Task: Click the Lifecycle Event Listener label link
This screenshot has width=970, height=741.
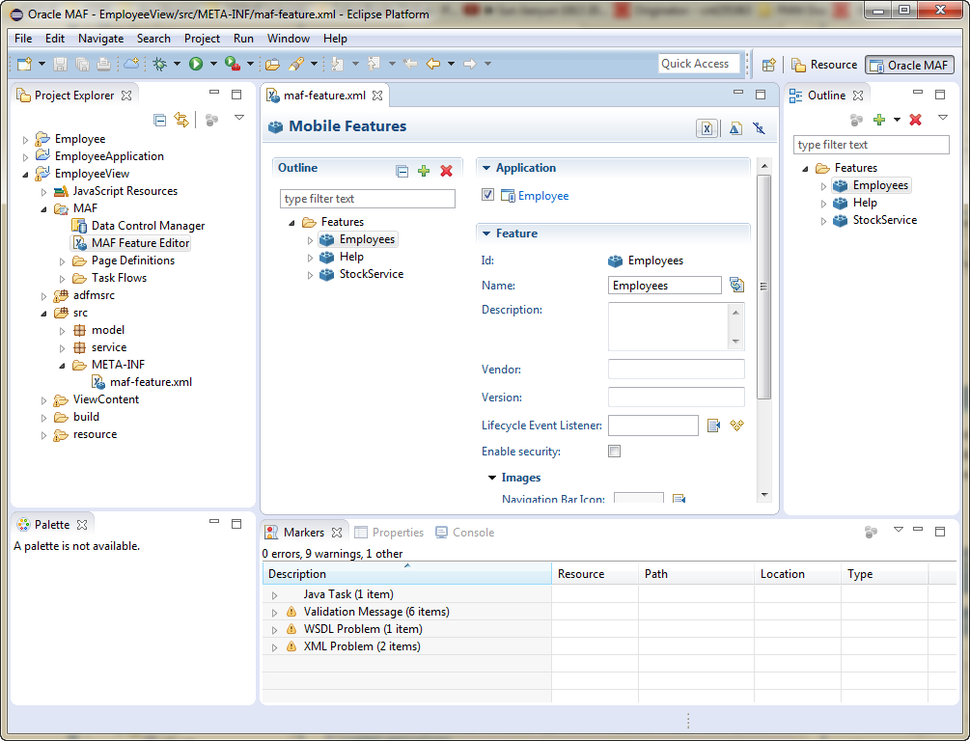Action: point(541,425)
